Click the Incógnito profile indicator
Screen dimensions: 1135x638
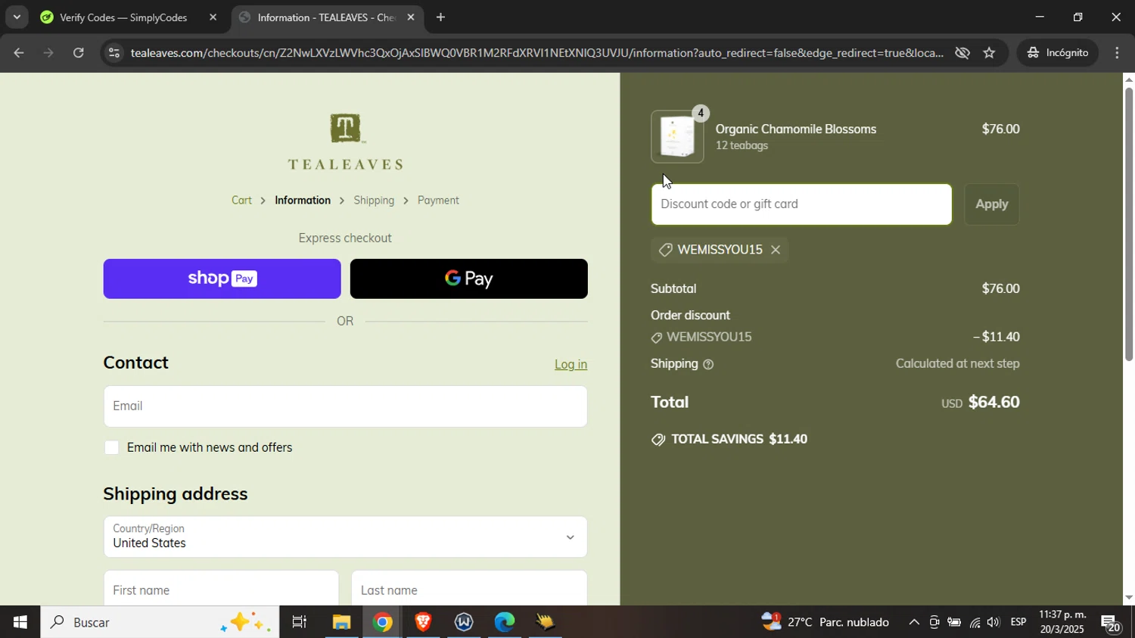[1058, 53]
